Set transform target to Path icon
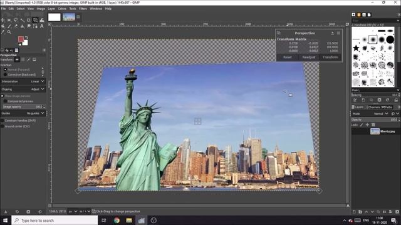The width and height of the screenshot is (401, 225). pos(28,59)
